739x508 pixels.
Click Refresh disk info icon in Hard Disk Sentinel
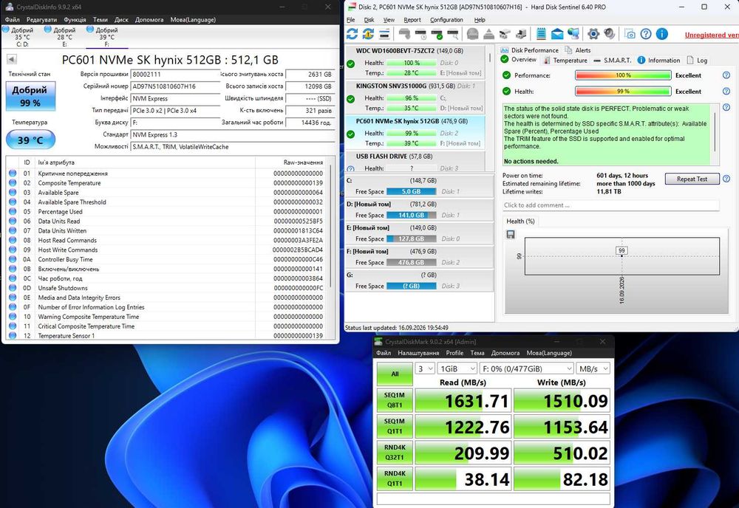tap(352, 34)
